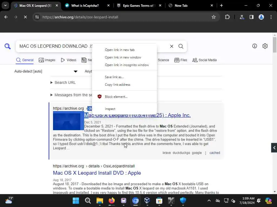
Task: Open the Chrome profile avatar
Action: coord(261,17)
